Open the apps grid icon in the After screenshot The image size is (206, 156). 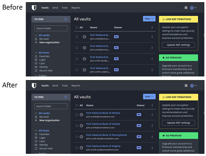pos(186,85)
